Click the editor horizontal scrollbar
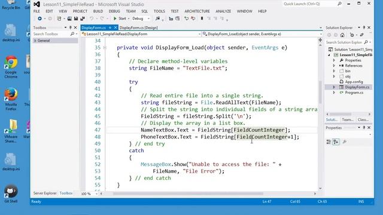Viewport: 383px width, 215px height. (188, 193)
